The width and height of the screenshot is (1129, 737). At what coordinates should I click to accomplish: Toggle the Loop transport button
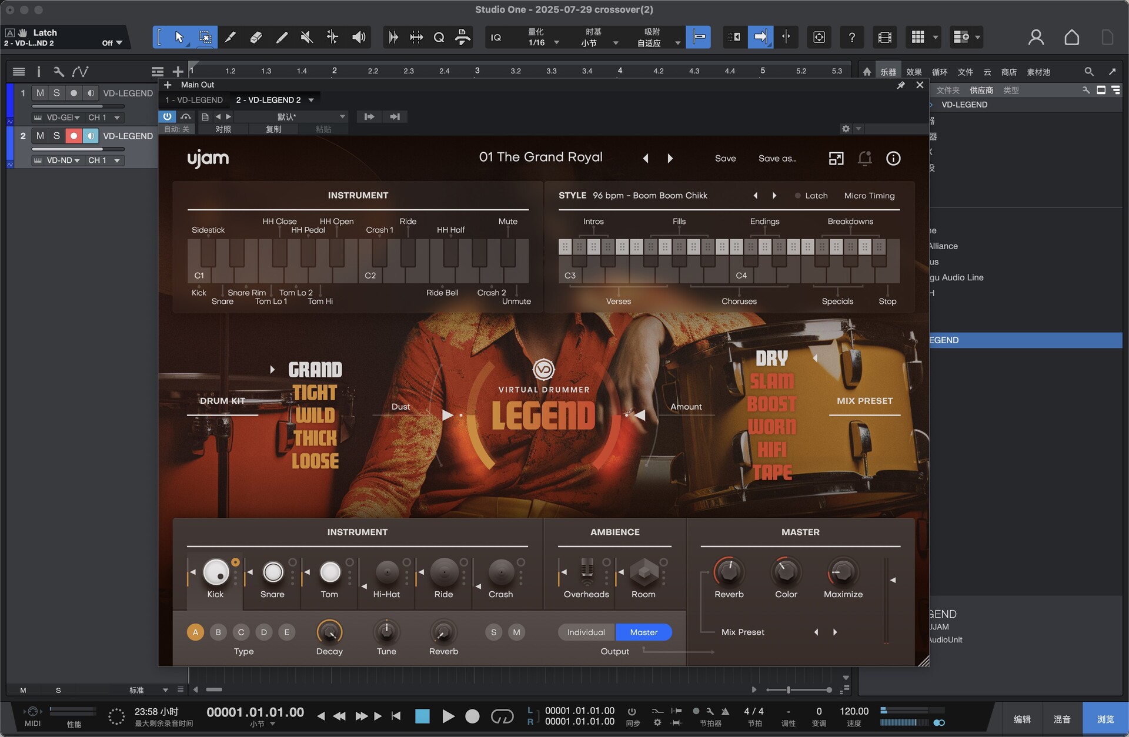point(502,716)
